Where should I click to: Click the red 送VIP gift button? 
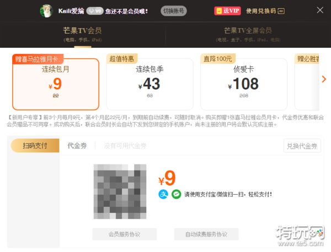[227, 11]
